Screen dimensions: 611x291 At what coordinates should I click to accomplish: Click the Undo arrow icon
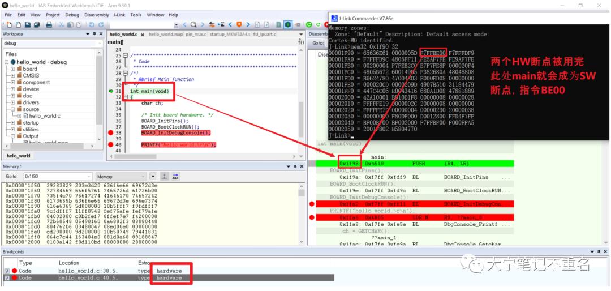point(92,24)
